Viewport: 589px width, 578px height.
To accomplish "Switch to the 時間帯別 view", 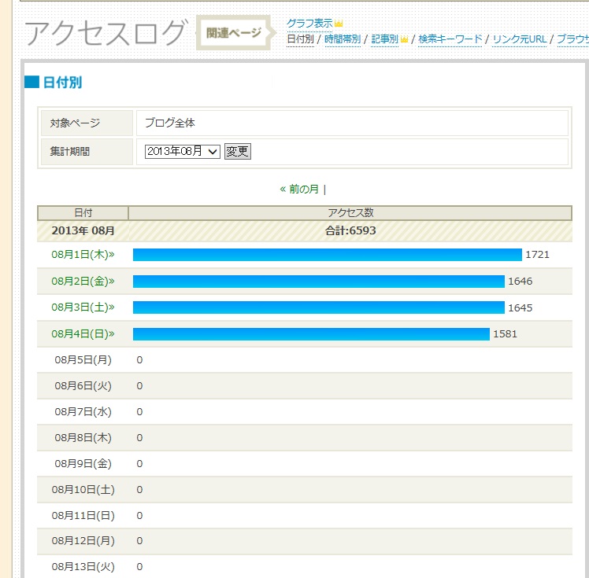I will [342, 39].
